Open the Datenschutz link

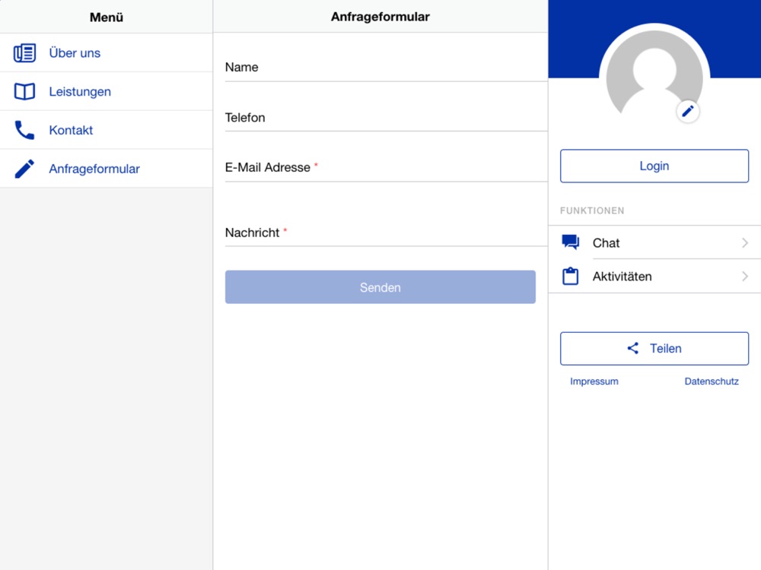pyautogui.click(x=711, y=382)
